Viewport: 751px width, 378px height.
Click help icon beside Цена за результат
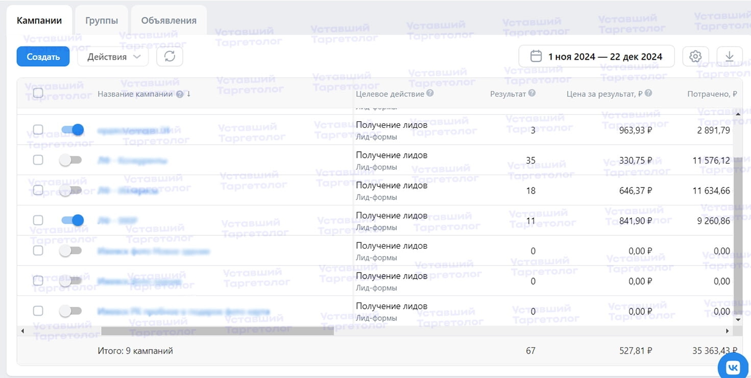[648, 94]
